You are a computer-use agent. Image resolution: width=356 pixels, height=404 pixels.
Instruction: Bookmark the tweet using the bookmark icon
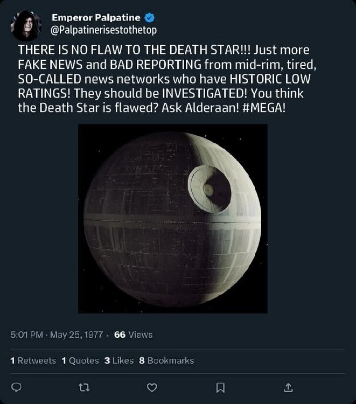220,387
